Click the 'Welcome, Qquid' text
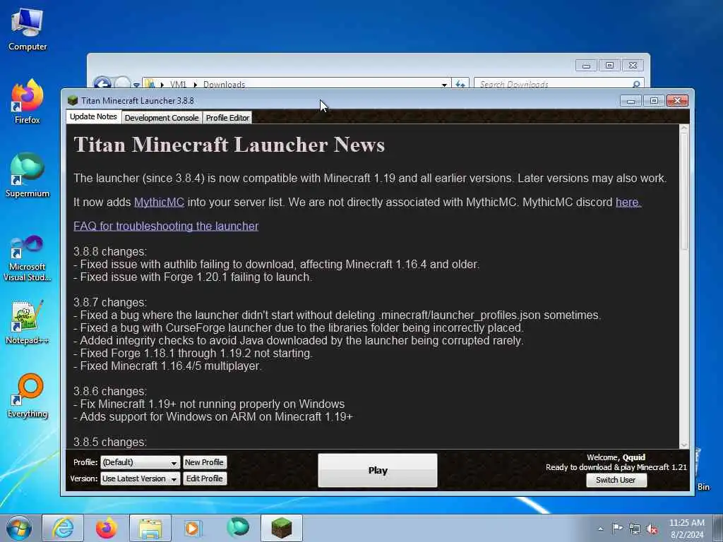Viewport: 723px width, 542px height. click(x=616, y=457)
